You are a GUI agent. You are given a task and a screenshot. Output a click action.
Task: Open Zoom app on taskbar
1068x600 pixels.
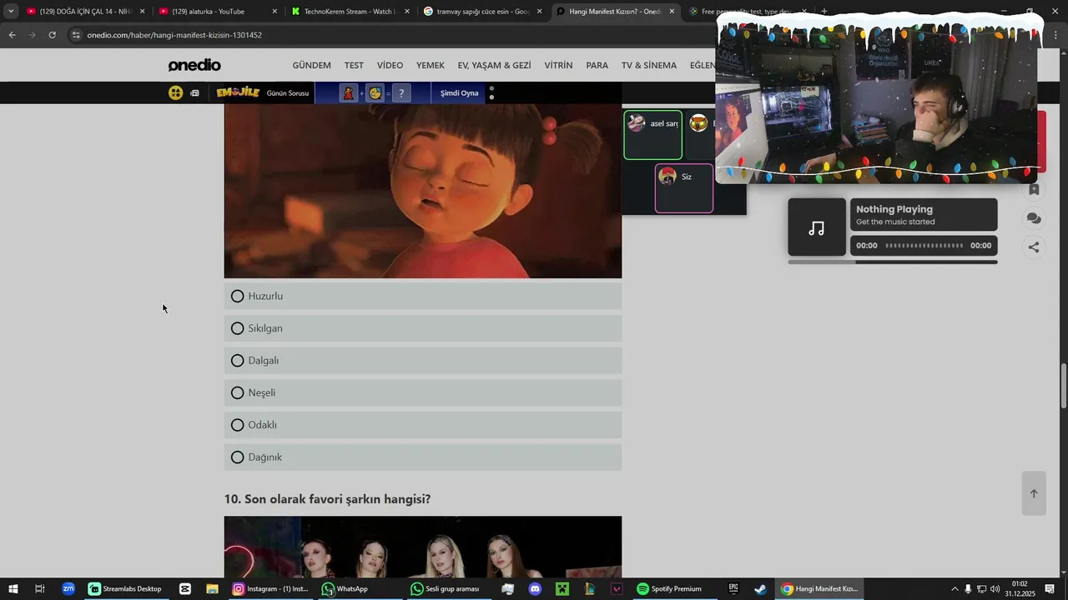[68, 589]
